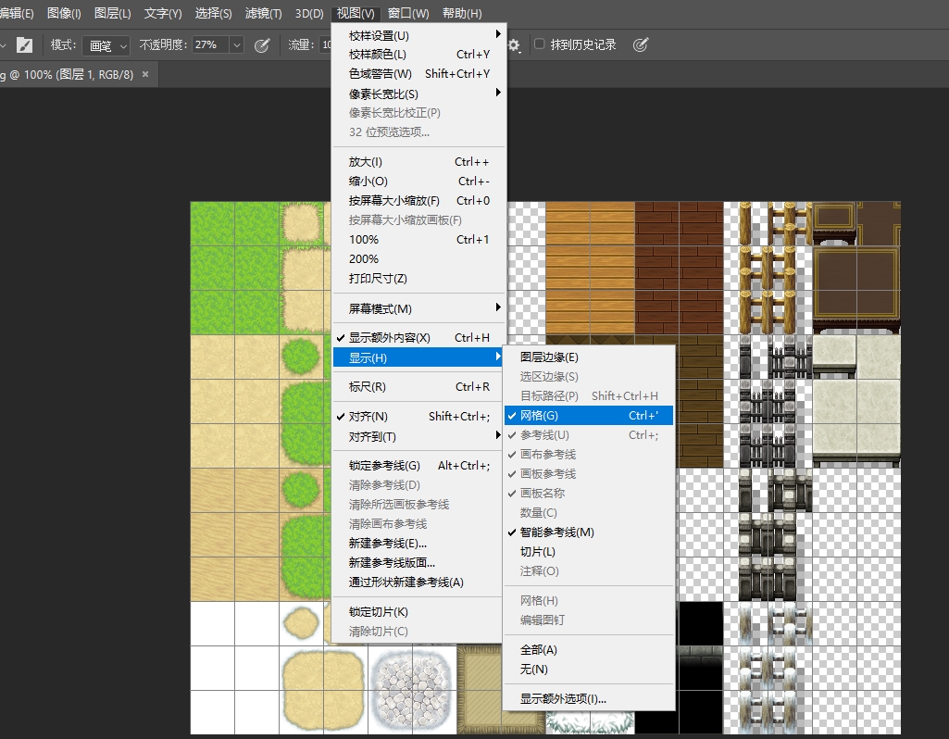
Task: Click the opacity 27% input field
Action: pos(210,44)
